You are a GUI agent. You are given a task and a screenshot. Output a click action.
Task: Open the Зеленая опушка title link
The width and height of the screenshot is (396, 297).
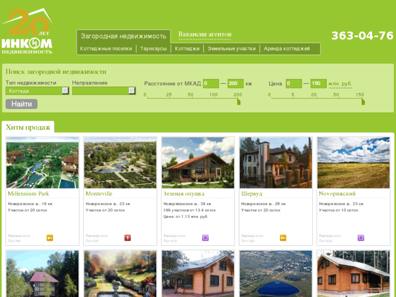pyautogui.click(x=184, y=193)
